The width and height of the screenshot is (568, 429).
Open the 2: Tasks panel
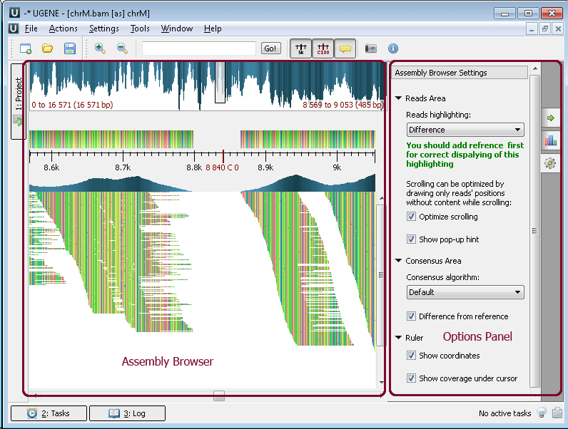coord(49,413)
